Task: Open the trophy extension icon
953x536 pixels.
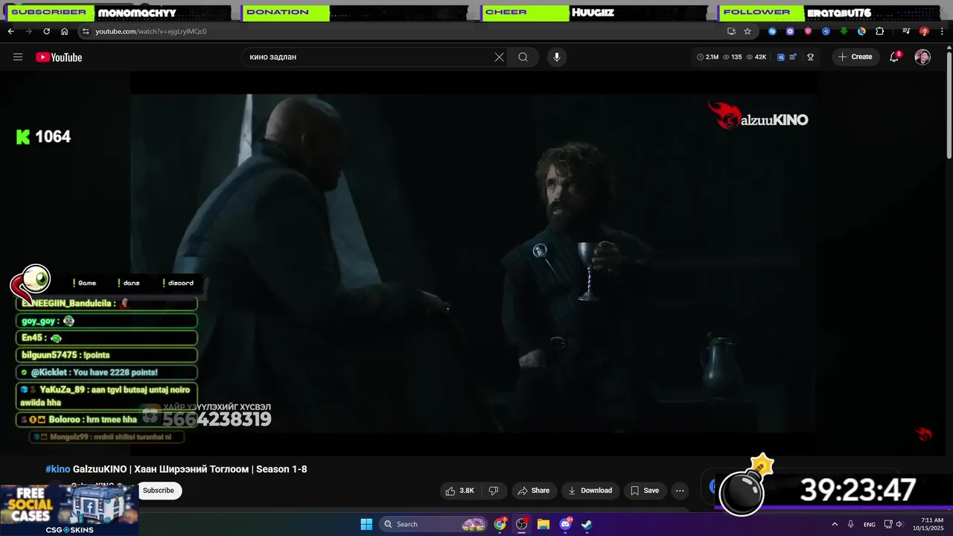Action: pyautogui.click(x=811, y=57)
